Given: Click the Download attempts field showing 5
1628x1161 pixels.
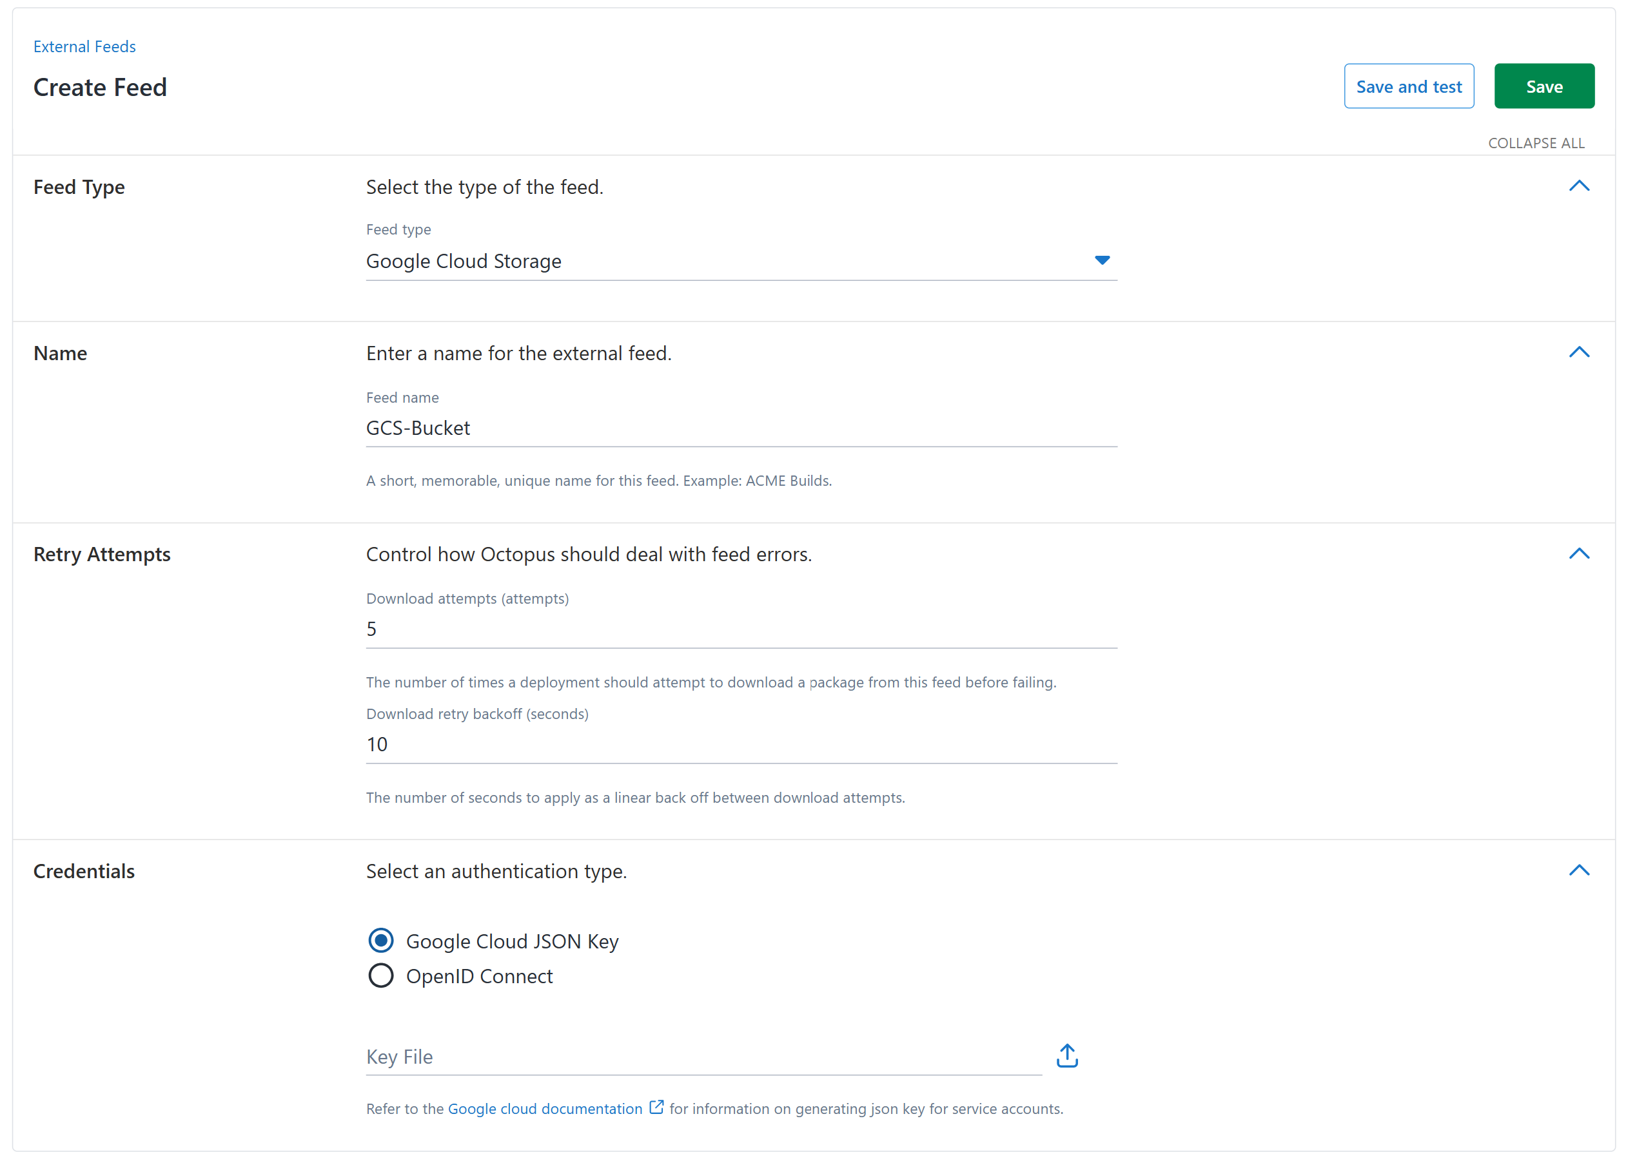Looking at the screenshot, I should pos(740,628).
